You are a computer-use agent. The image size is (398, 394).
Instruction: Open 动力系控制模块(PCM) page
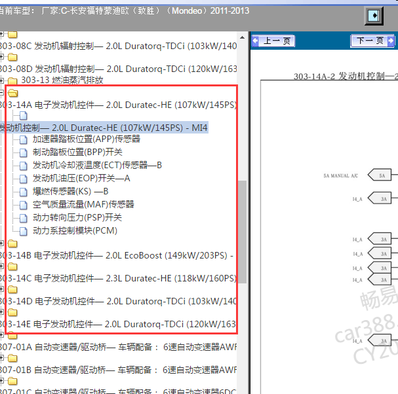pyautogui.click(x=75, y=230)
